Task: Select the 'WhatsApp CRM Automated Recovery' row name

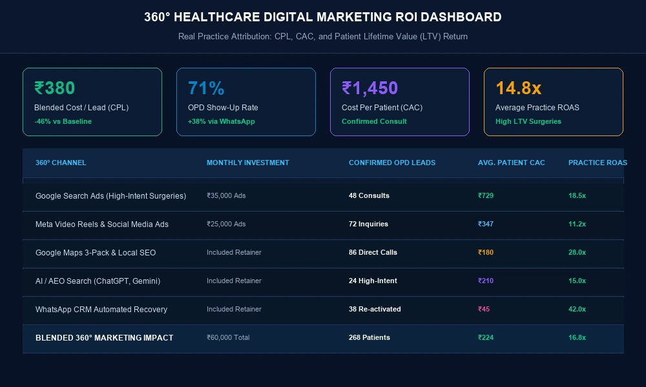Action: click(x=101, y=310)
